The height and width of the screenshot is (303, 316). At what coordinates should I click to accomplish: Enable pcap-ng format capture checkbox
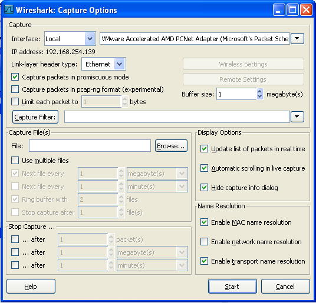15,89
